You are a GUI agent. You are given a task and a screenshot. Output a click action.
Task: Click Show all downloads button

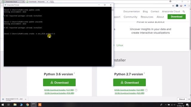182,99
